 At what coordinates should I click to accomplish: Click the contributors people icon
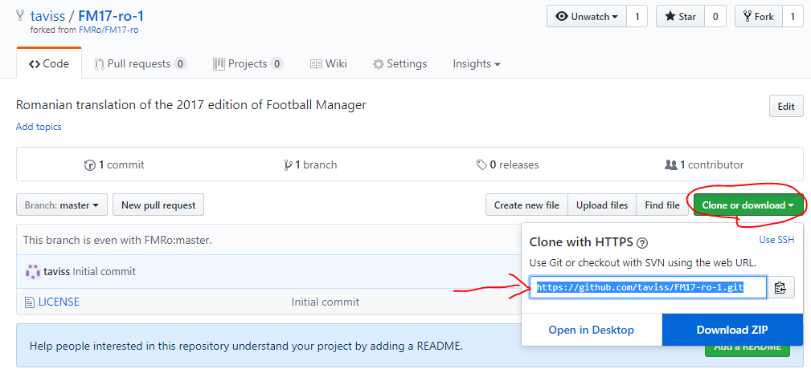pos(671,165)
